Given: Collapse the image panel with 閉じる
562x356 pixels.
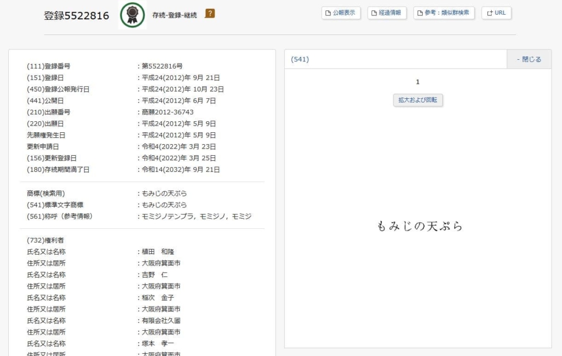Looking at the screenshot, I should [x=529, y=59].
